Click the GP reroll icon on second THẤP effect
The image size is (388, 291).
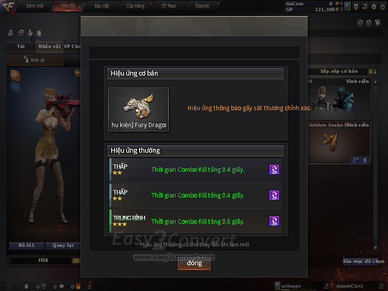274,195
